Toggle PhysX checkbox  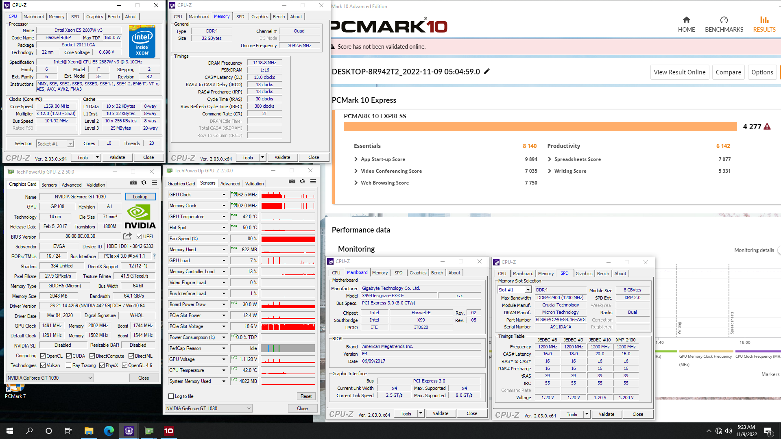coord(102,365)
